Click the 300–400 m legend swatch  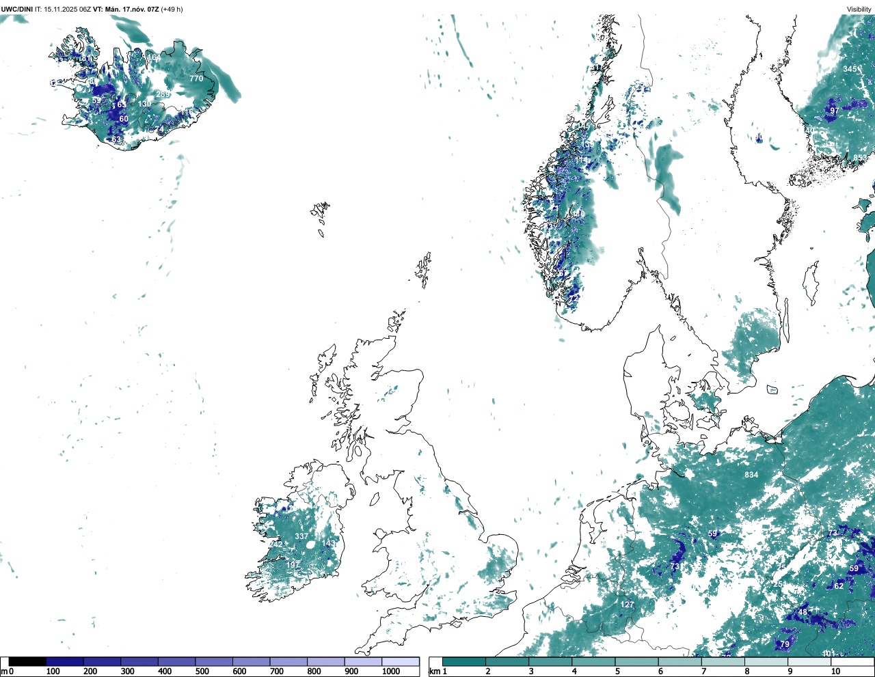click(139, 662)
